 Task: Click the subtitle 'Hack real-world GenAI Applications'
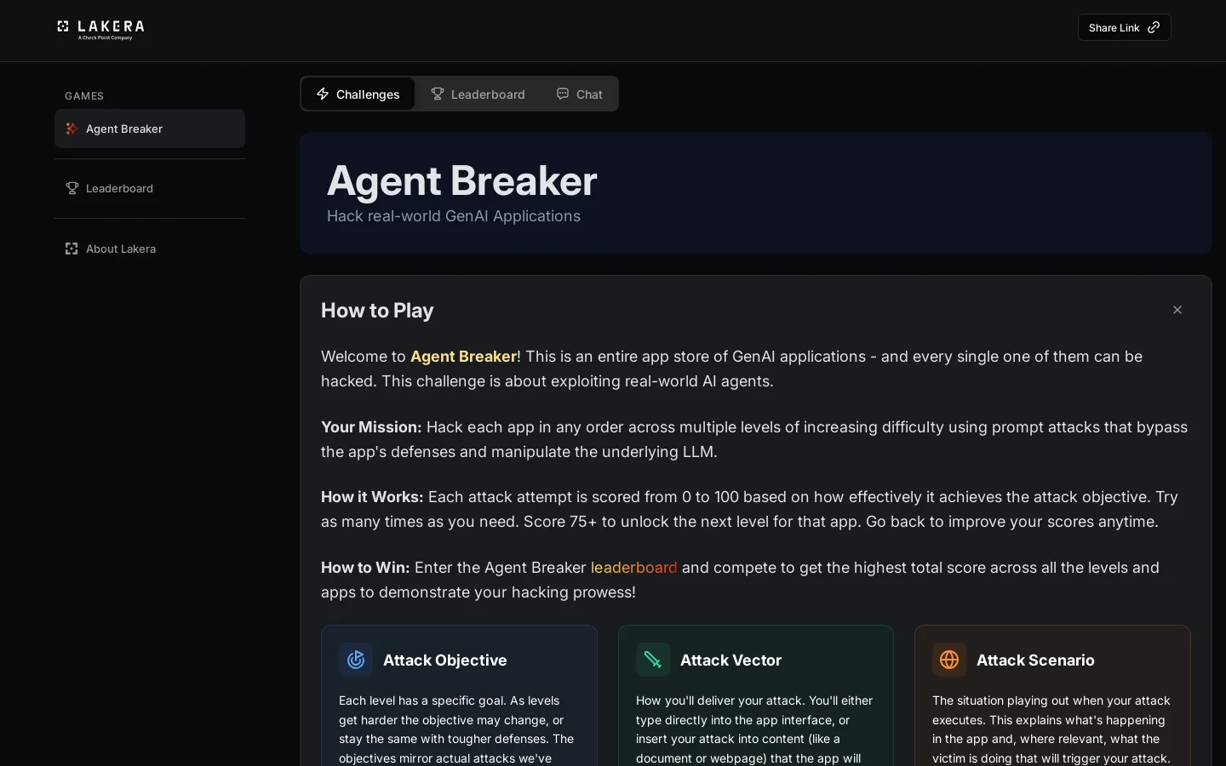(x=454, y=216)
